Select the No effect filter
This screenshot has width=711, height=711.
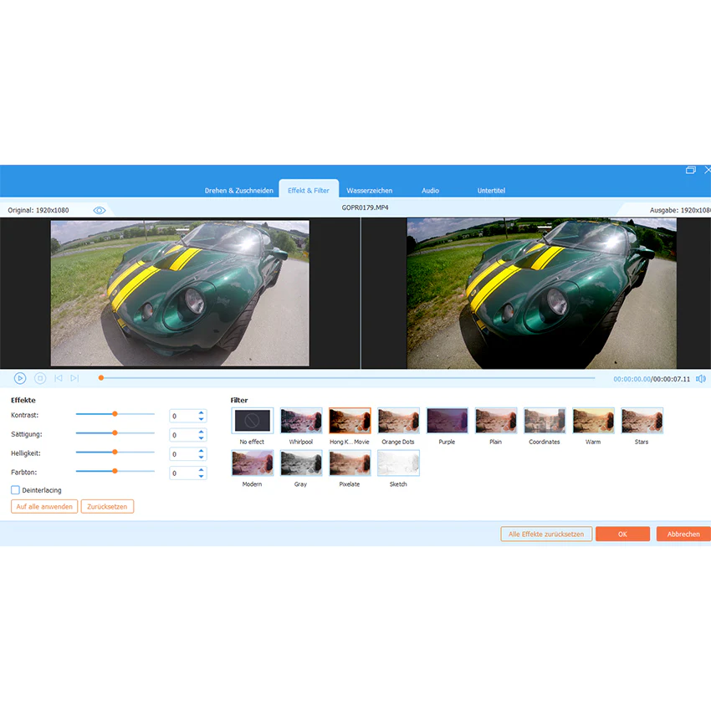[252, 421]
